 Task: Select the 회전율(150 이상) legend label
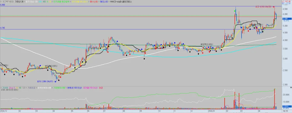pos(91,88)
